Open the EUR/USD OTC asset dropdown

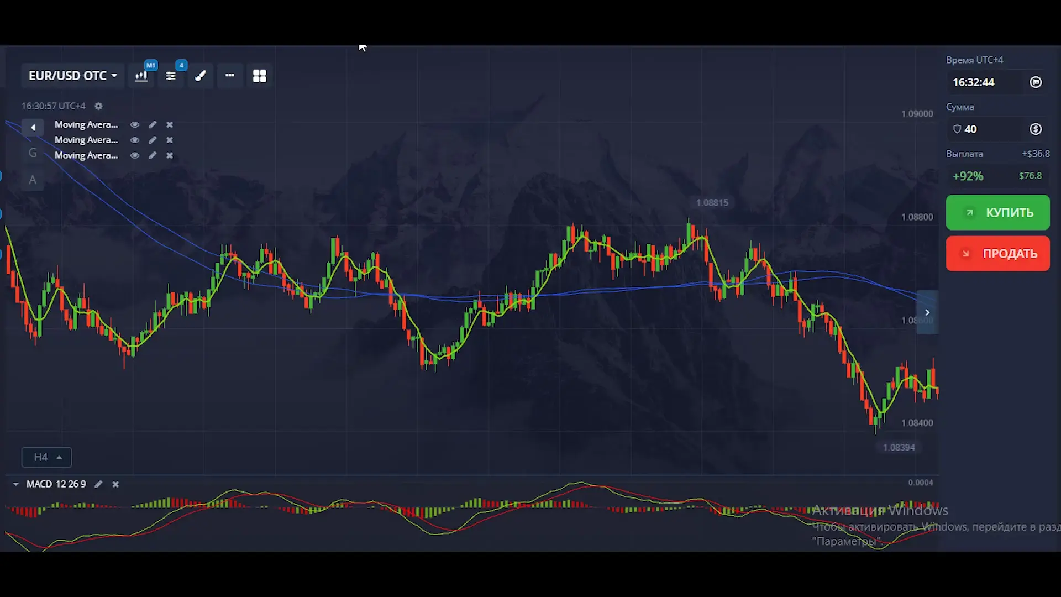(72, 76)
